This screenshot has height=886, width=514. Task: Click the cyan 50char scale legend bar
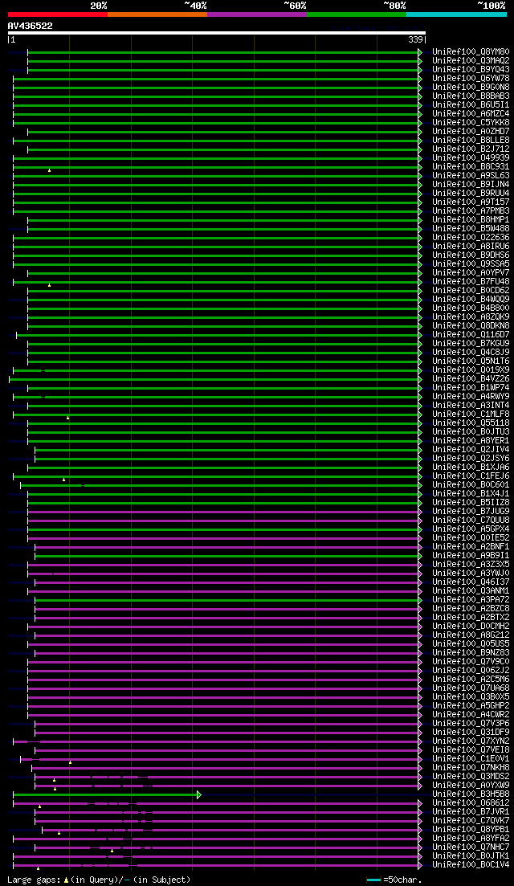point(374,880)
